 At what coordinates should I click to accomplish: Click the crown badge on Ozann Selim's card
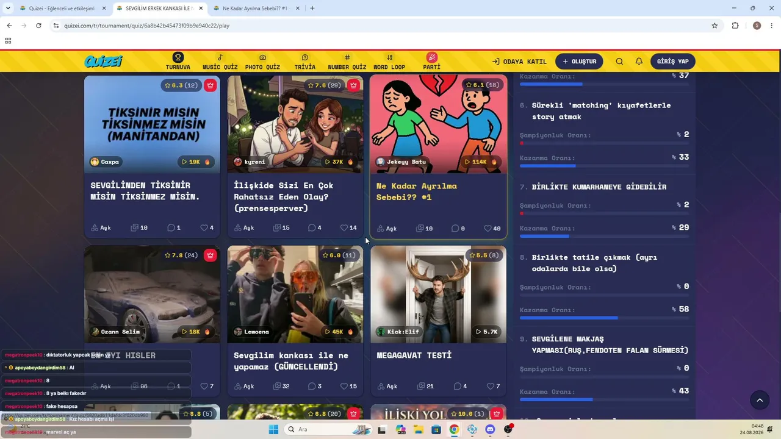coord(211,255)
